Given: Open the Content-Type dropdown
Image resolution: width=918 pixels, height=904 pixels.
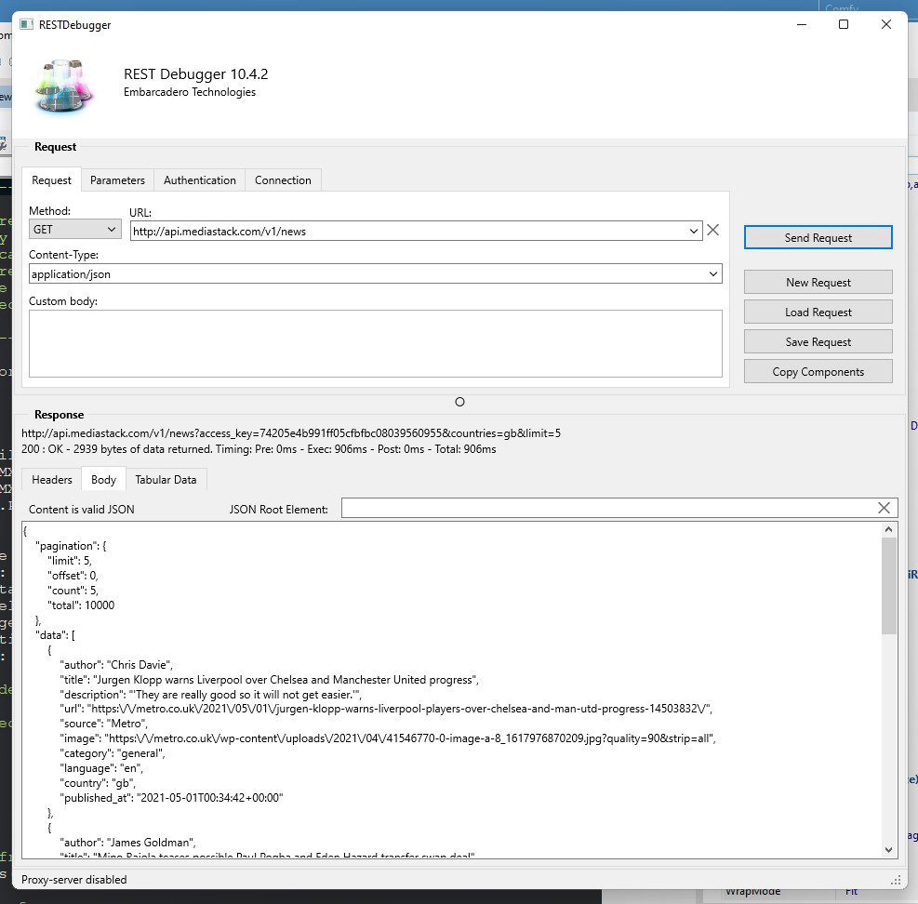Looking at the screenshot, I should (712, 273).
